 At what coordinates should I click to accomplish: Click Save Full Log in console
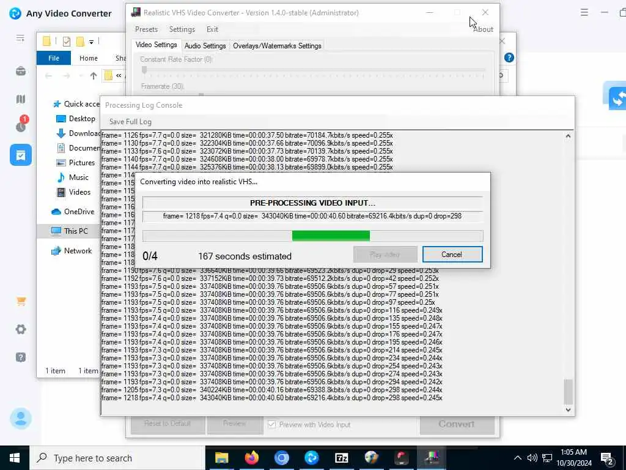130,122
